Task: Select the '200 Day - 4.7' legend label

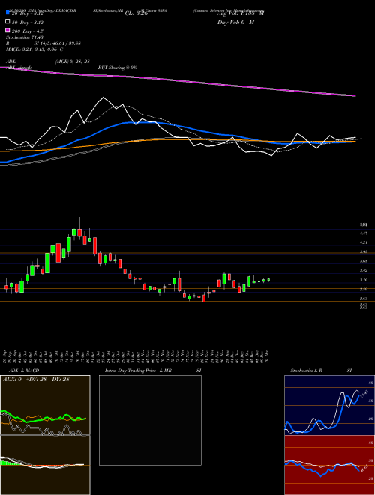Action: click(x=28, y=31)
